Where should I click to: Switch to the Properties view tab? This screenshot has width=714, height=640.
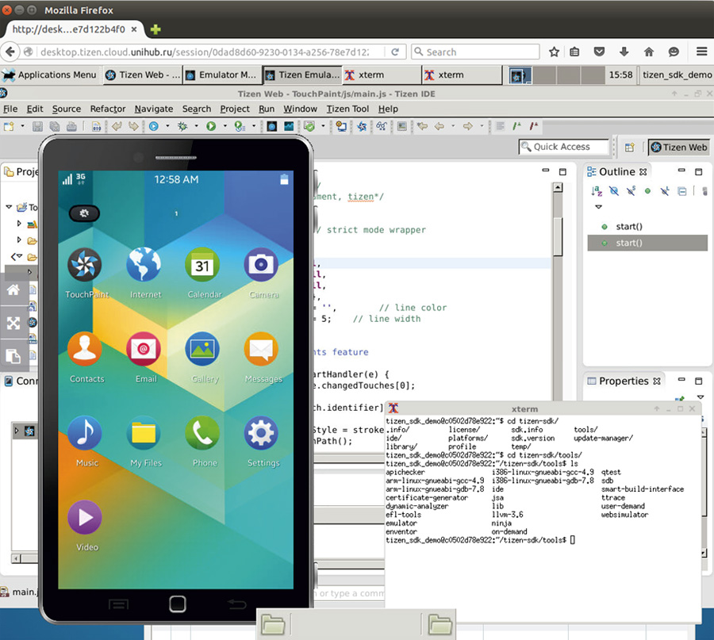pos(624,381)
